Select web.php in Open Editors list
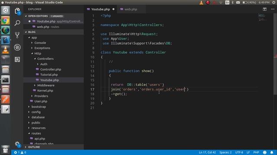This screenshot has height=155, width=277. click(54, 27)
